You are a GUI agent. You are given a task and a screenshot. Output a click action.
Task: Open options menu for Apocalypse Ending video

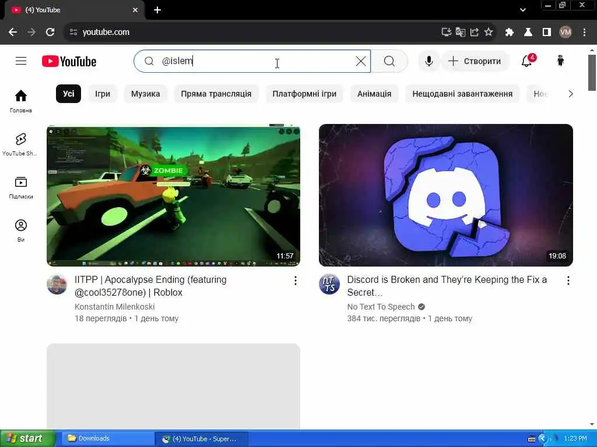295,281
